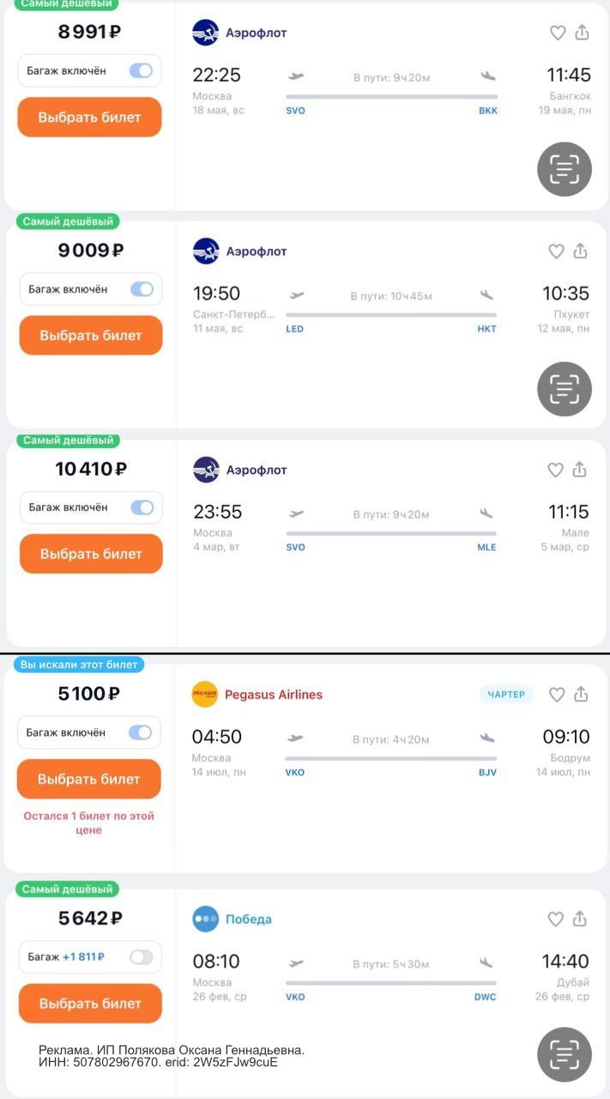The image size is (610, 1099).
Task: Share the 8 991₽ Aeroflot ticket
Action: pyautogui.click(x=582, y=32)
